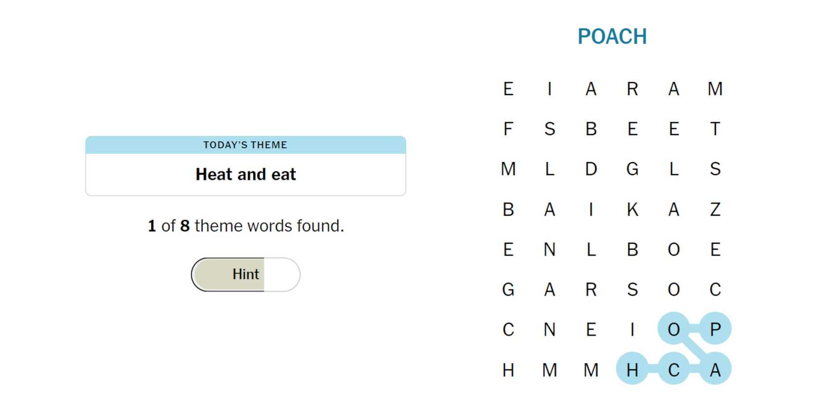
Task: Click the highlighted letter A
Action: tap(715, 370)
